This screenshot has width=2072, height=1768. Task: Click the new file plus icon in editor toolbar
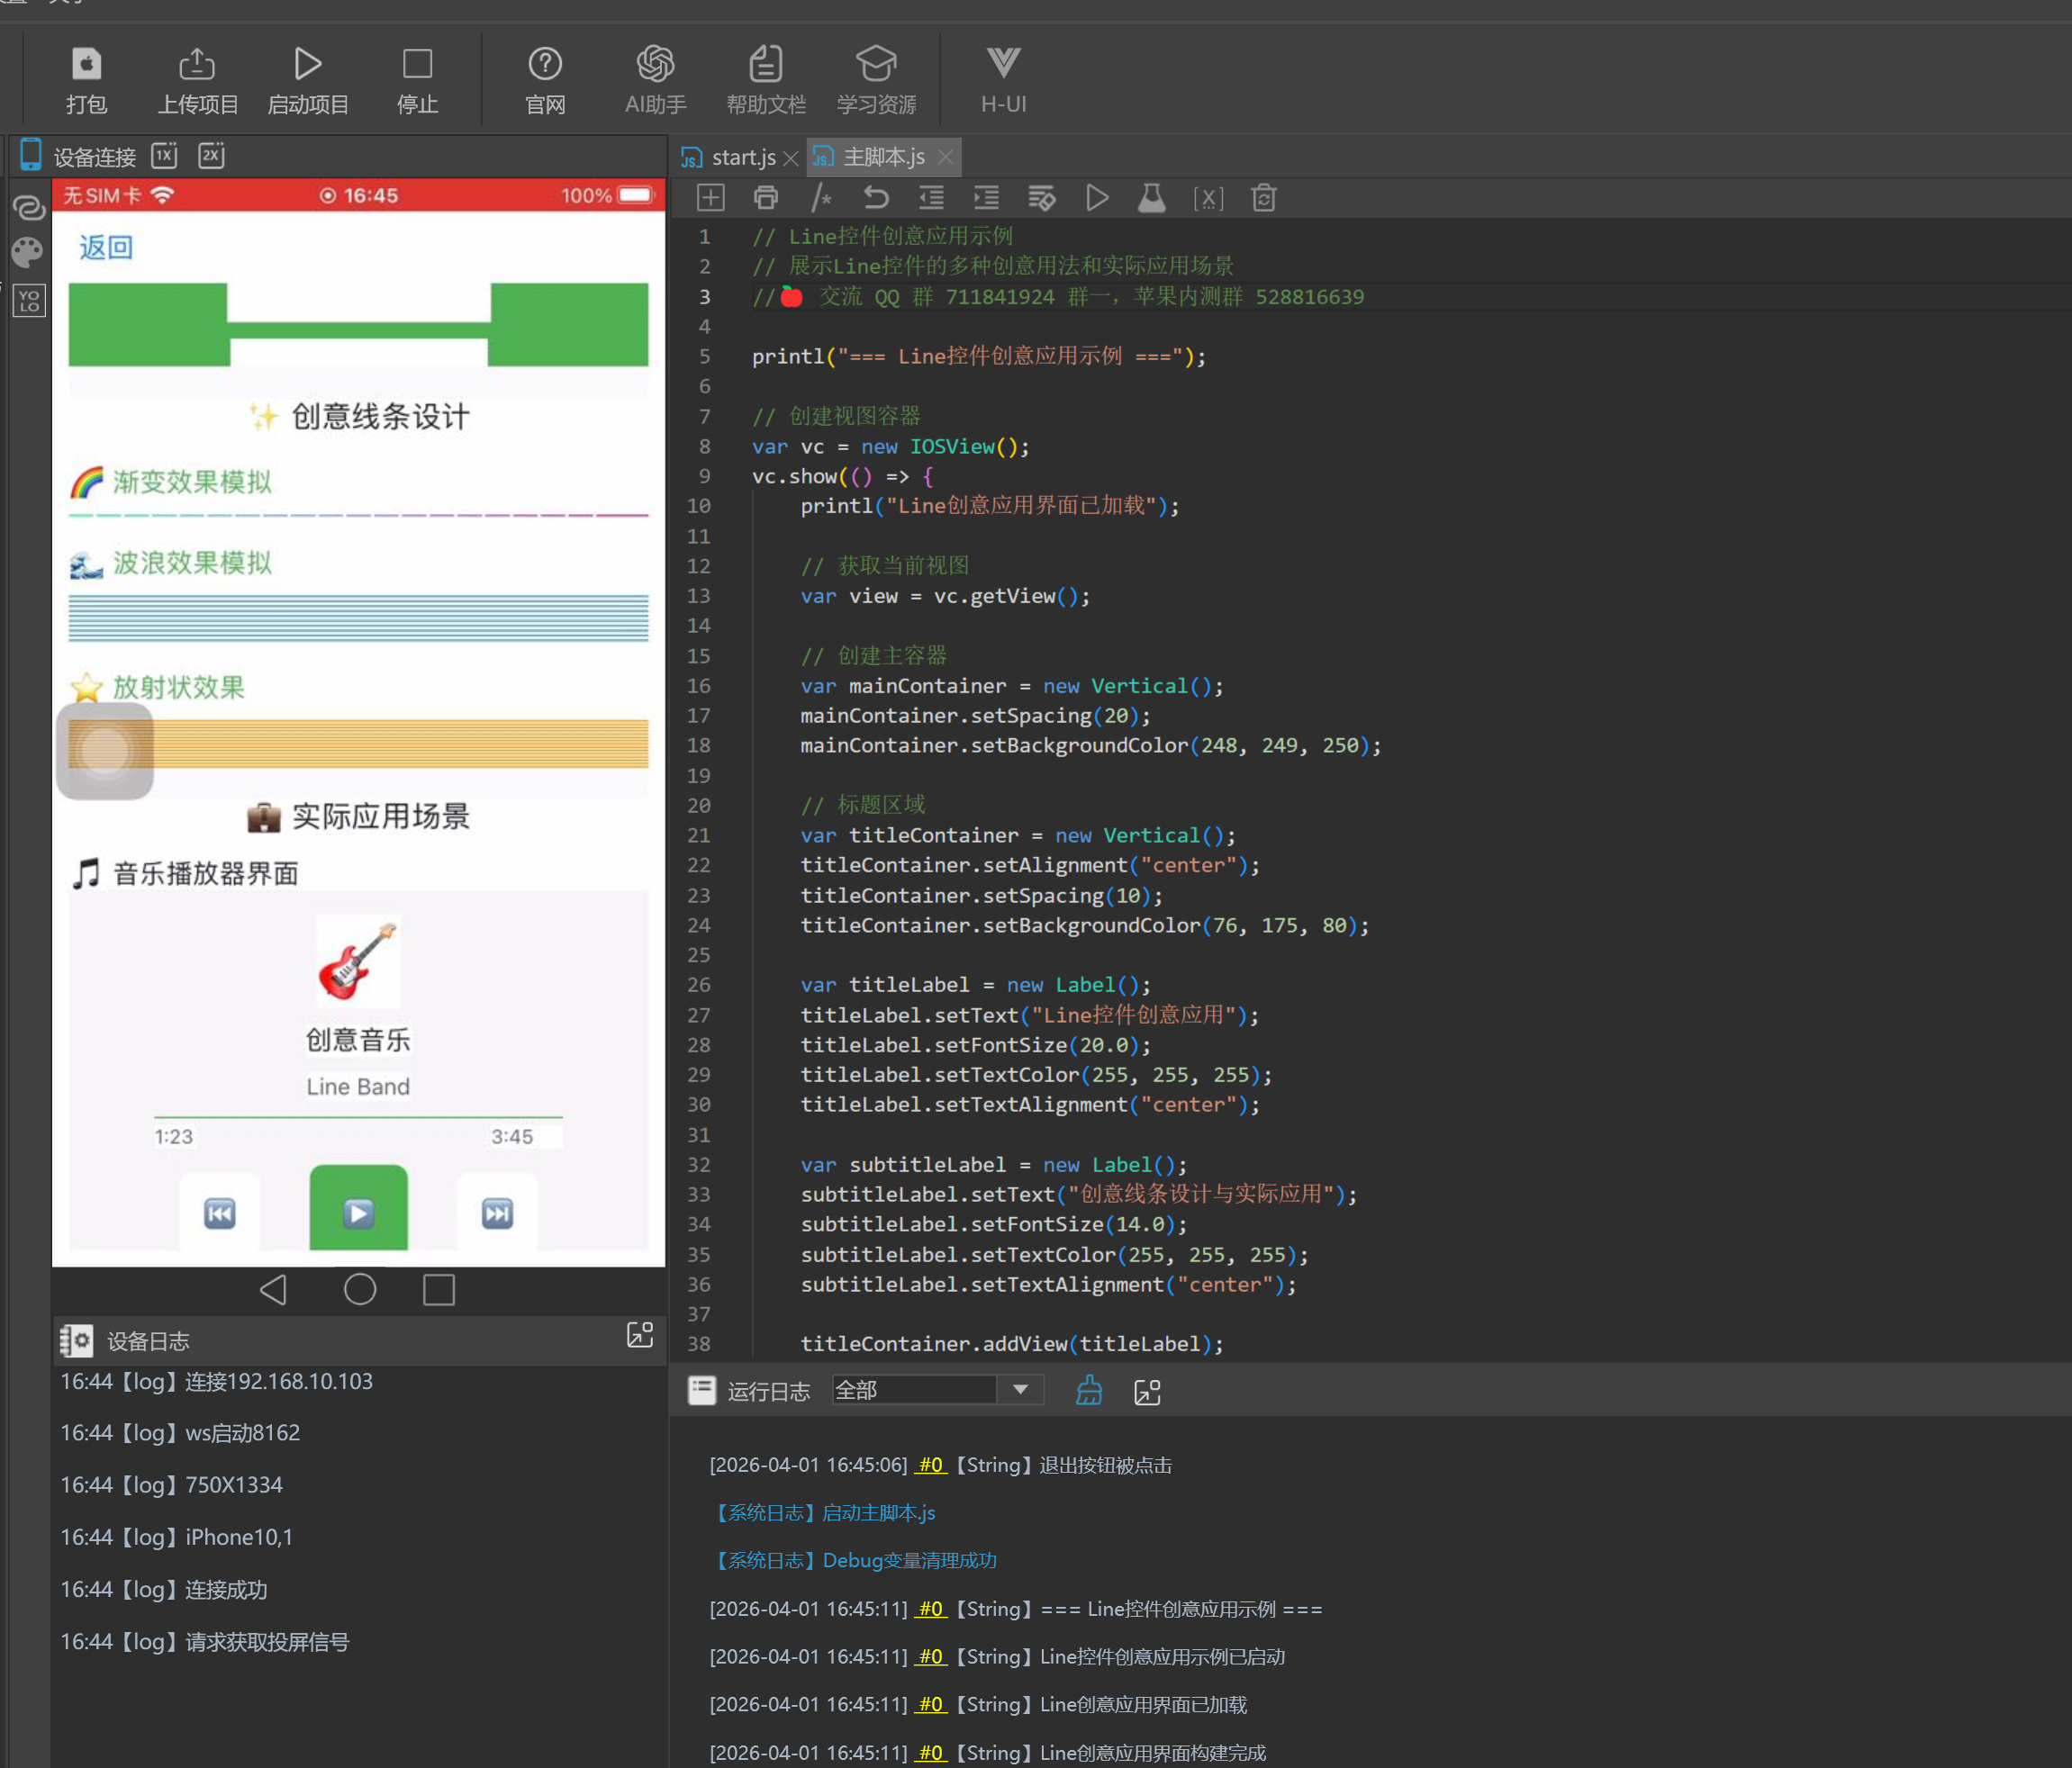click(710, 198)
